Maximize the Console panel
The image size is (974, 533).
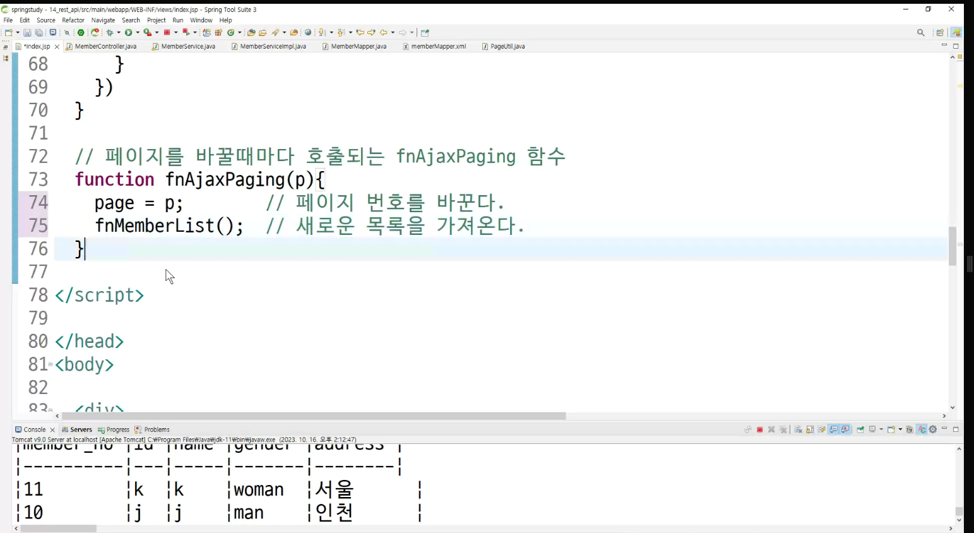tap(956, 429)
